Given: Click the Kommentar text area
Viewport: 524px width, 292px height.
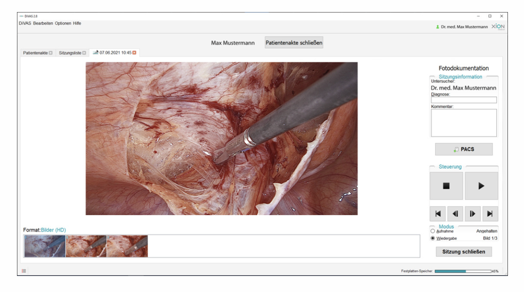Looking at the screenshot, I should (463, 123).
